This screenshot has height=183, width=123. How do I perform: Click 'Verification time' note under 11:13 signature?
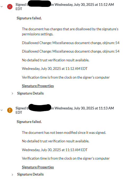click(66, 158)
